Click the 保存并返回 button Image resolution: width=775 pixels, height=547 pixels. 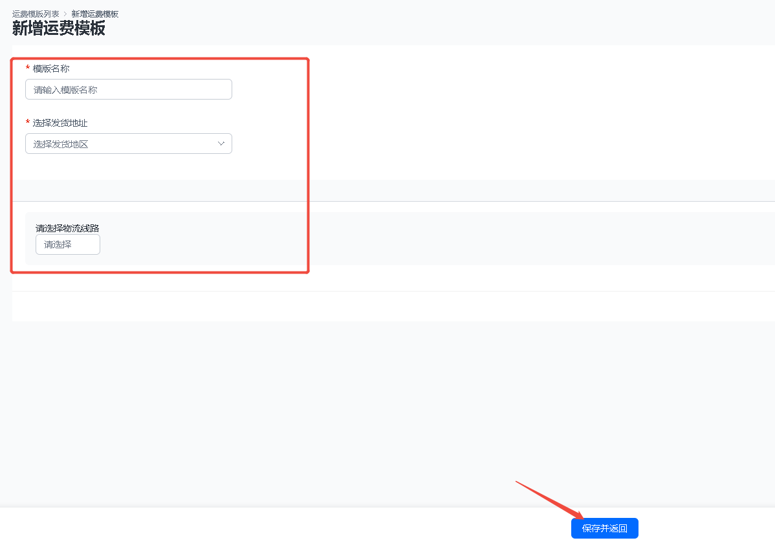(x=604, y=528)
